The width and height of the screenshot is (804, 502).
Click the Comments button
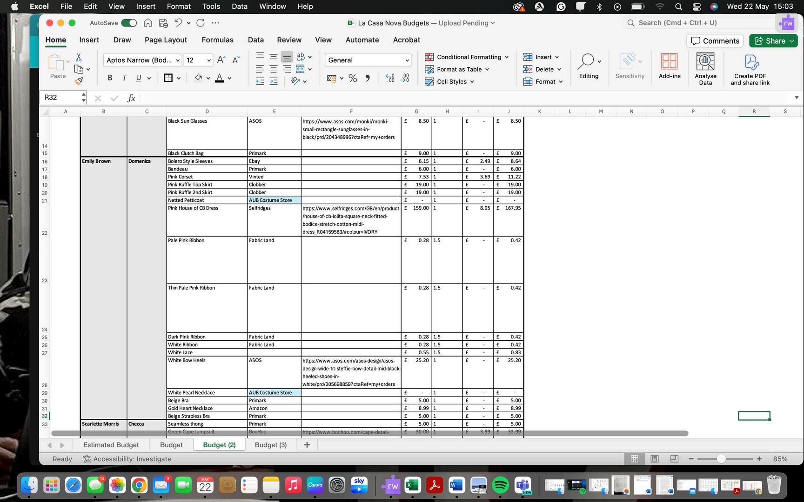715,41
